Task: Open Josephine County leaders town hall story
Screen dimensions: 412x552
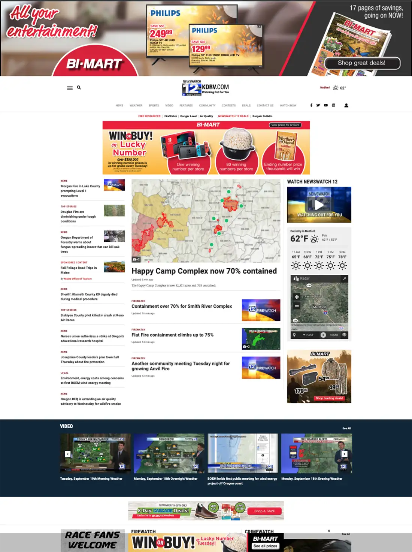Action: (x=90, y=360)
